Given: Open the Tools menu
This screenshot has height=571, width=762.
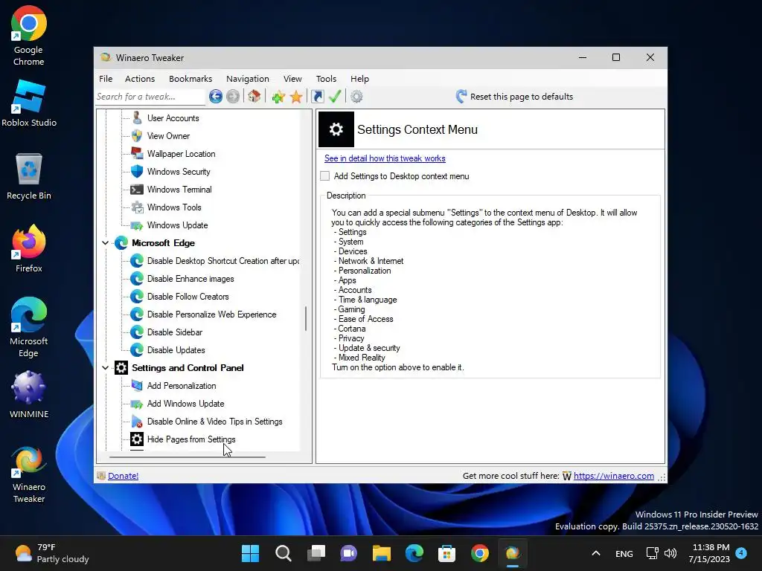Looking at the screenshot, I should 326,79.
